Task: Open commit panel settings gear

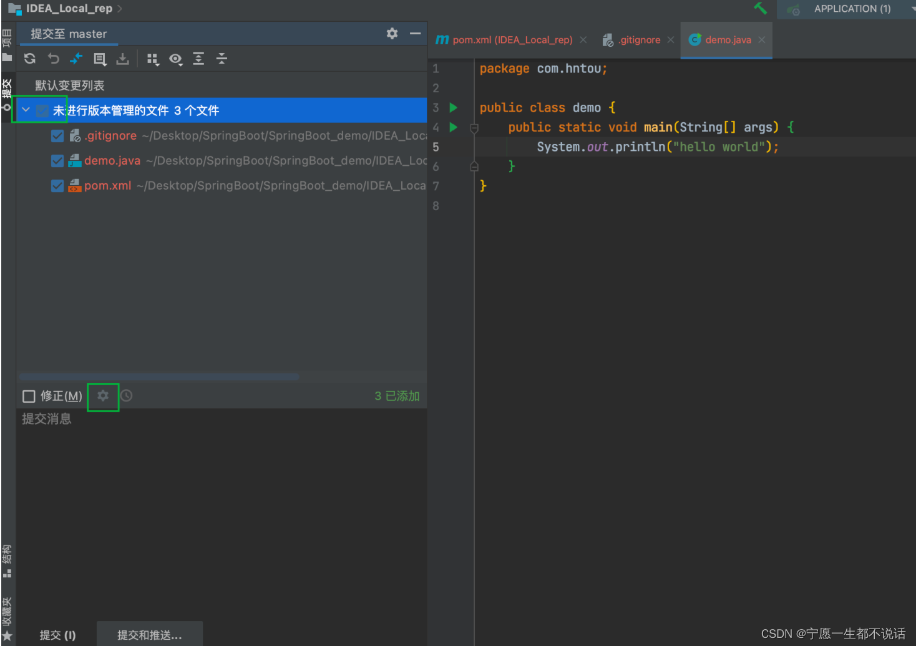Action: point(392,34)
